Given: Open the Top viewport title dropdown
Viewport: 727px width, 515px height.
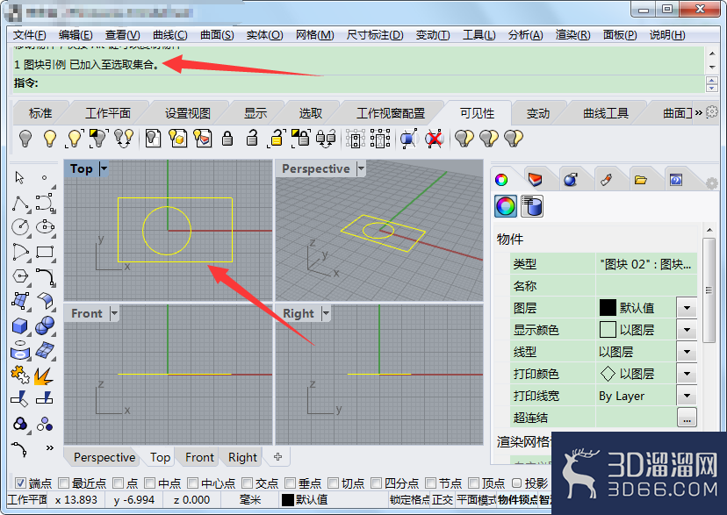Looking at the screenshot, I should click(104, 168).
